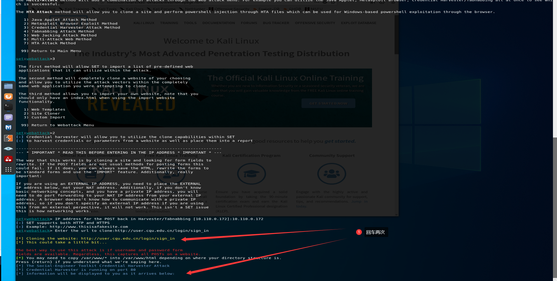The width and height of the screenshot is (557, 281).
Task: Open KALI LINUX menu in browser behind
Action: coord(144,23)
